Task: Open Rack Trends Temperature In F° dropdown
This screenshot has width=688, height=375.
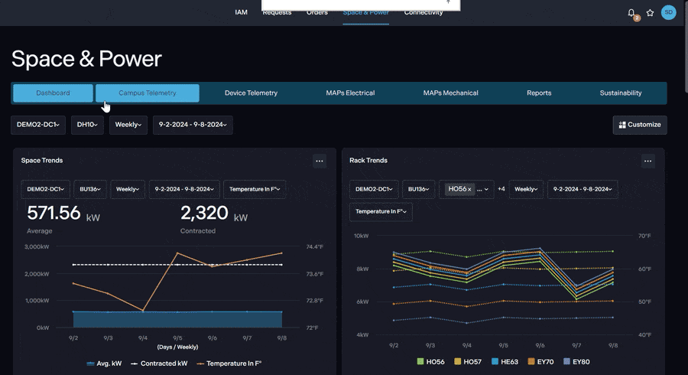Action: [x=381, y=211]
